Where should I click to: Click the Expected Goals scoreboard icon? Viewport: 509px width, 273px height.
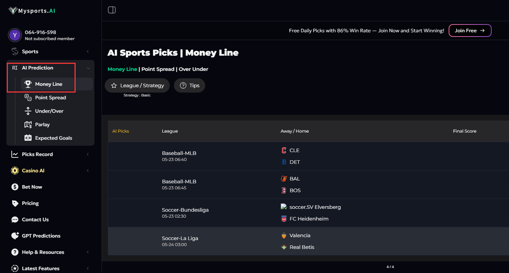click(x=28, y=138)
